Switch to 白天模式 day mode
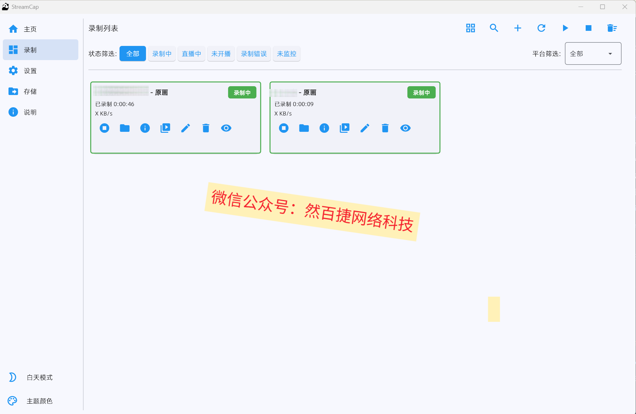636x414 pixels. point(39,377)
